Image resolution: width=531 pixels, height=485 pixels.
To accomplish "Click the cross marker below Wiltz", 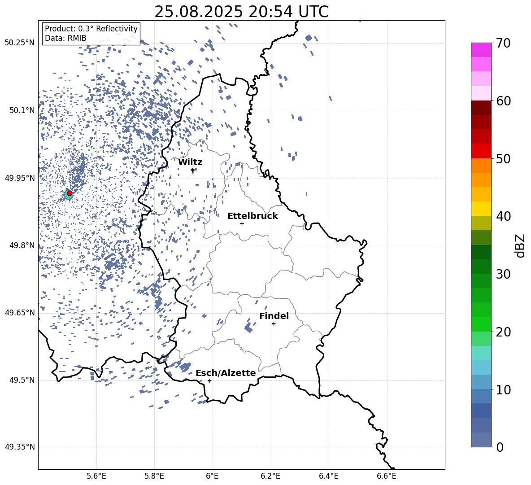I will (193, 170).
